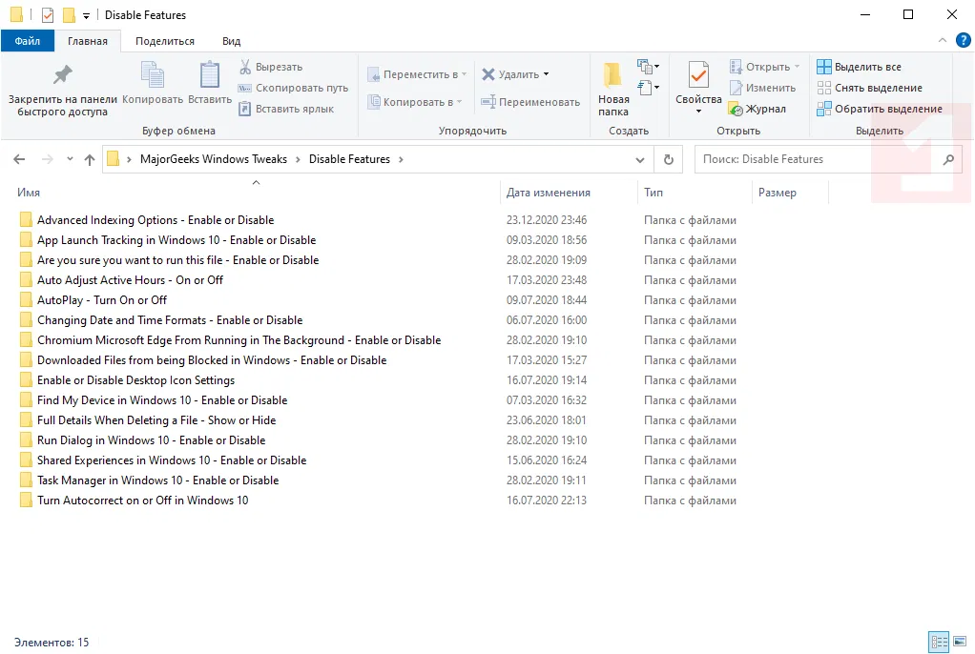Pin folder to Quick Access panel

pyautogui.click(x=62, y=91)
